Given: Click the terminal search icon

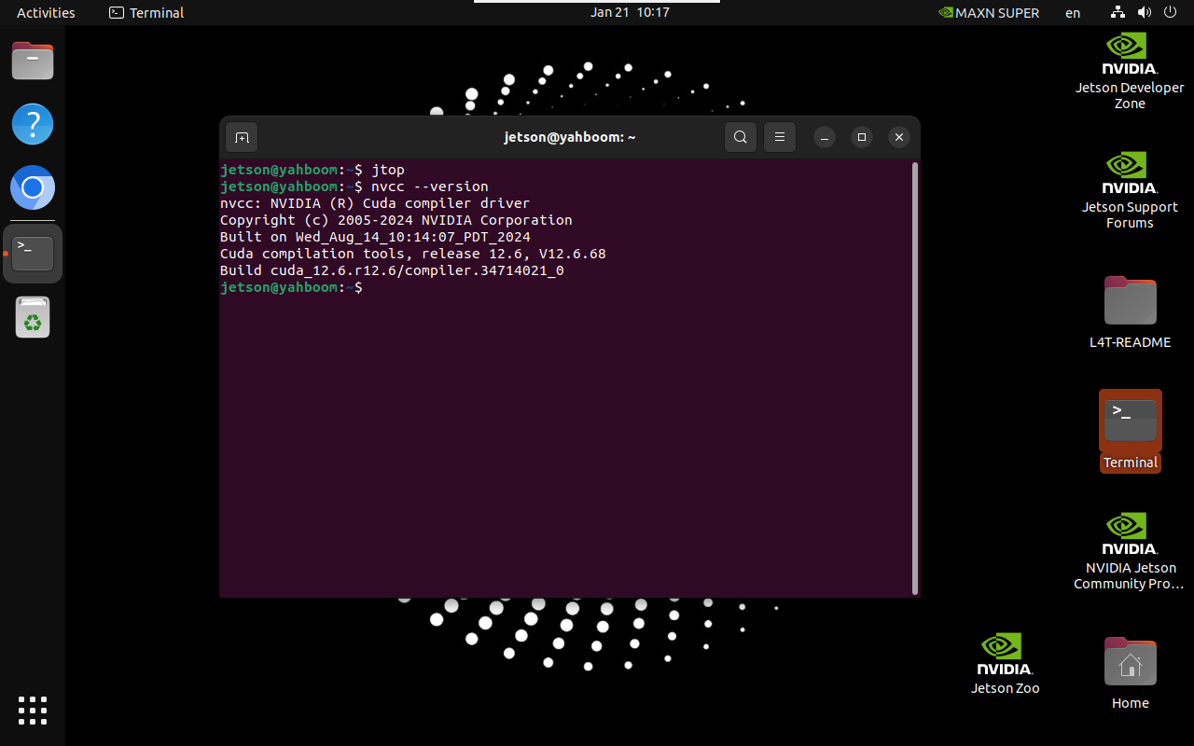Looking at the screenshot, I should [740, 137].
